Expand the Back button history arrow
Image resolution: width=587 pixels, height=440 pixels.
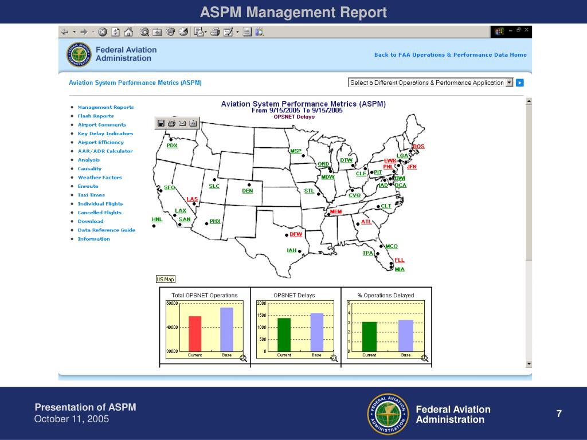pyautogui.click(x=74, y=32)
